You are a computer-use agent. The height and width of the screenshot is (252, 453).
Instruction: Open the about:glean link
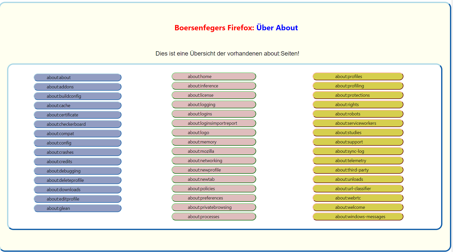coord(78,208)
